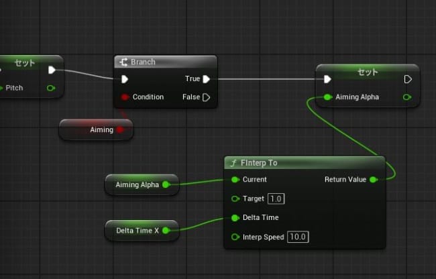
Task: Select the Aiming Alpha Set node header
Action: click(x=368, y=72)
